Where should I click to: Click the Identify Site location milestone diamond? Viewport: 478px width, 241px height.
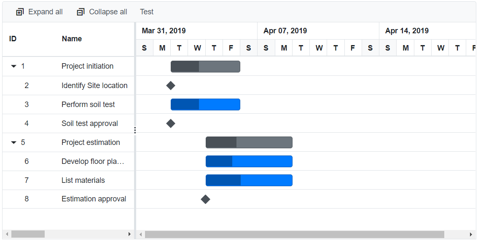pos(171,86)
